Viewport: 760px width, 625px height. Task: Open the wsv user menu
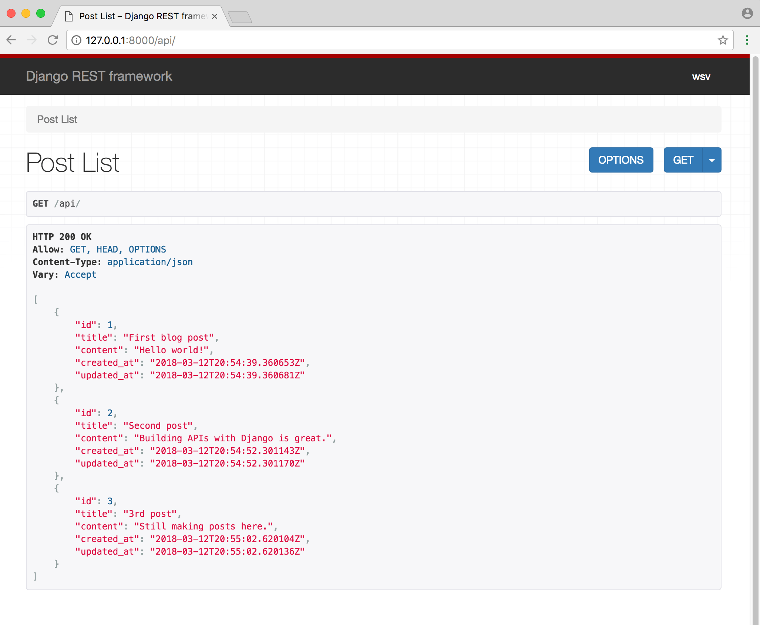[x=701, y=77]
